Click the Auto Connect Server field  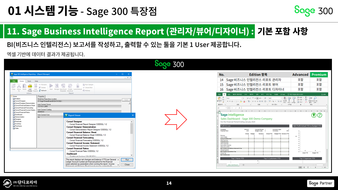point(79,106)
